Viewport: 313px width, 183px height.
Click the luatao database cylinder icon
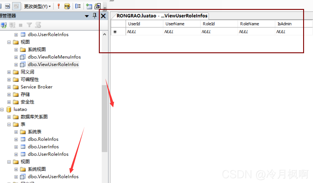coord(9,109)
